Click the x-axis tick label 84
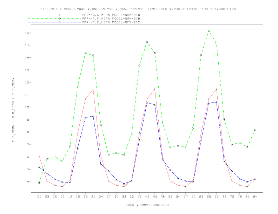278x214 pixels. coord(255,197)
